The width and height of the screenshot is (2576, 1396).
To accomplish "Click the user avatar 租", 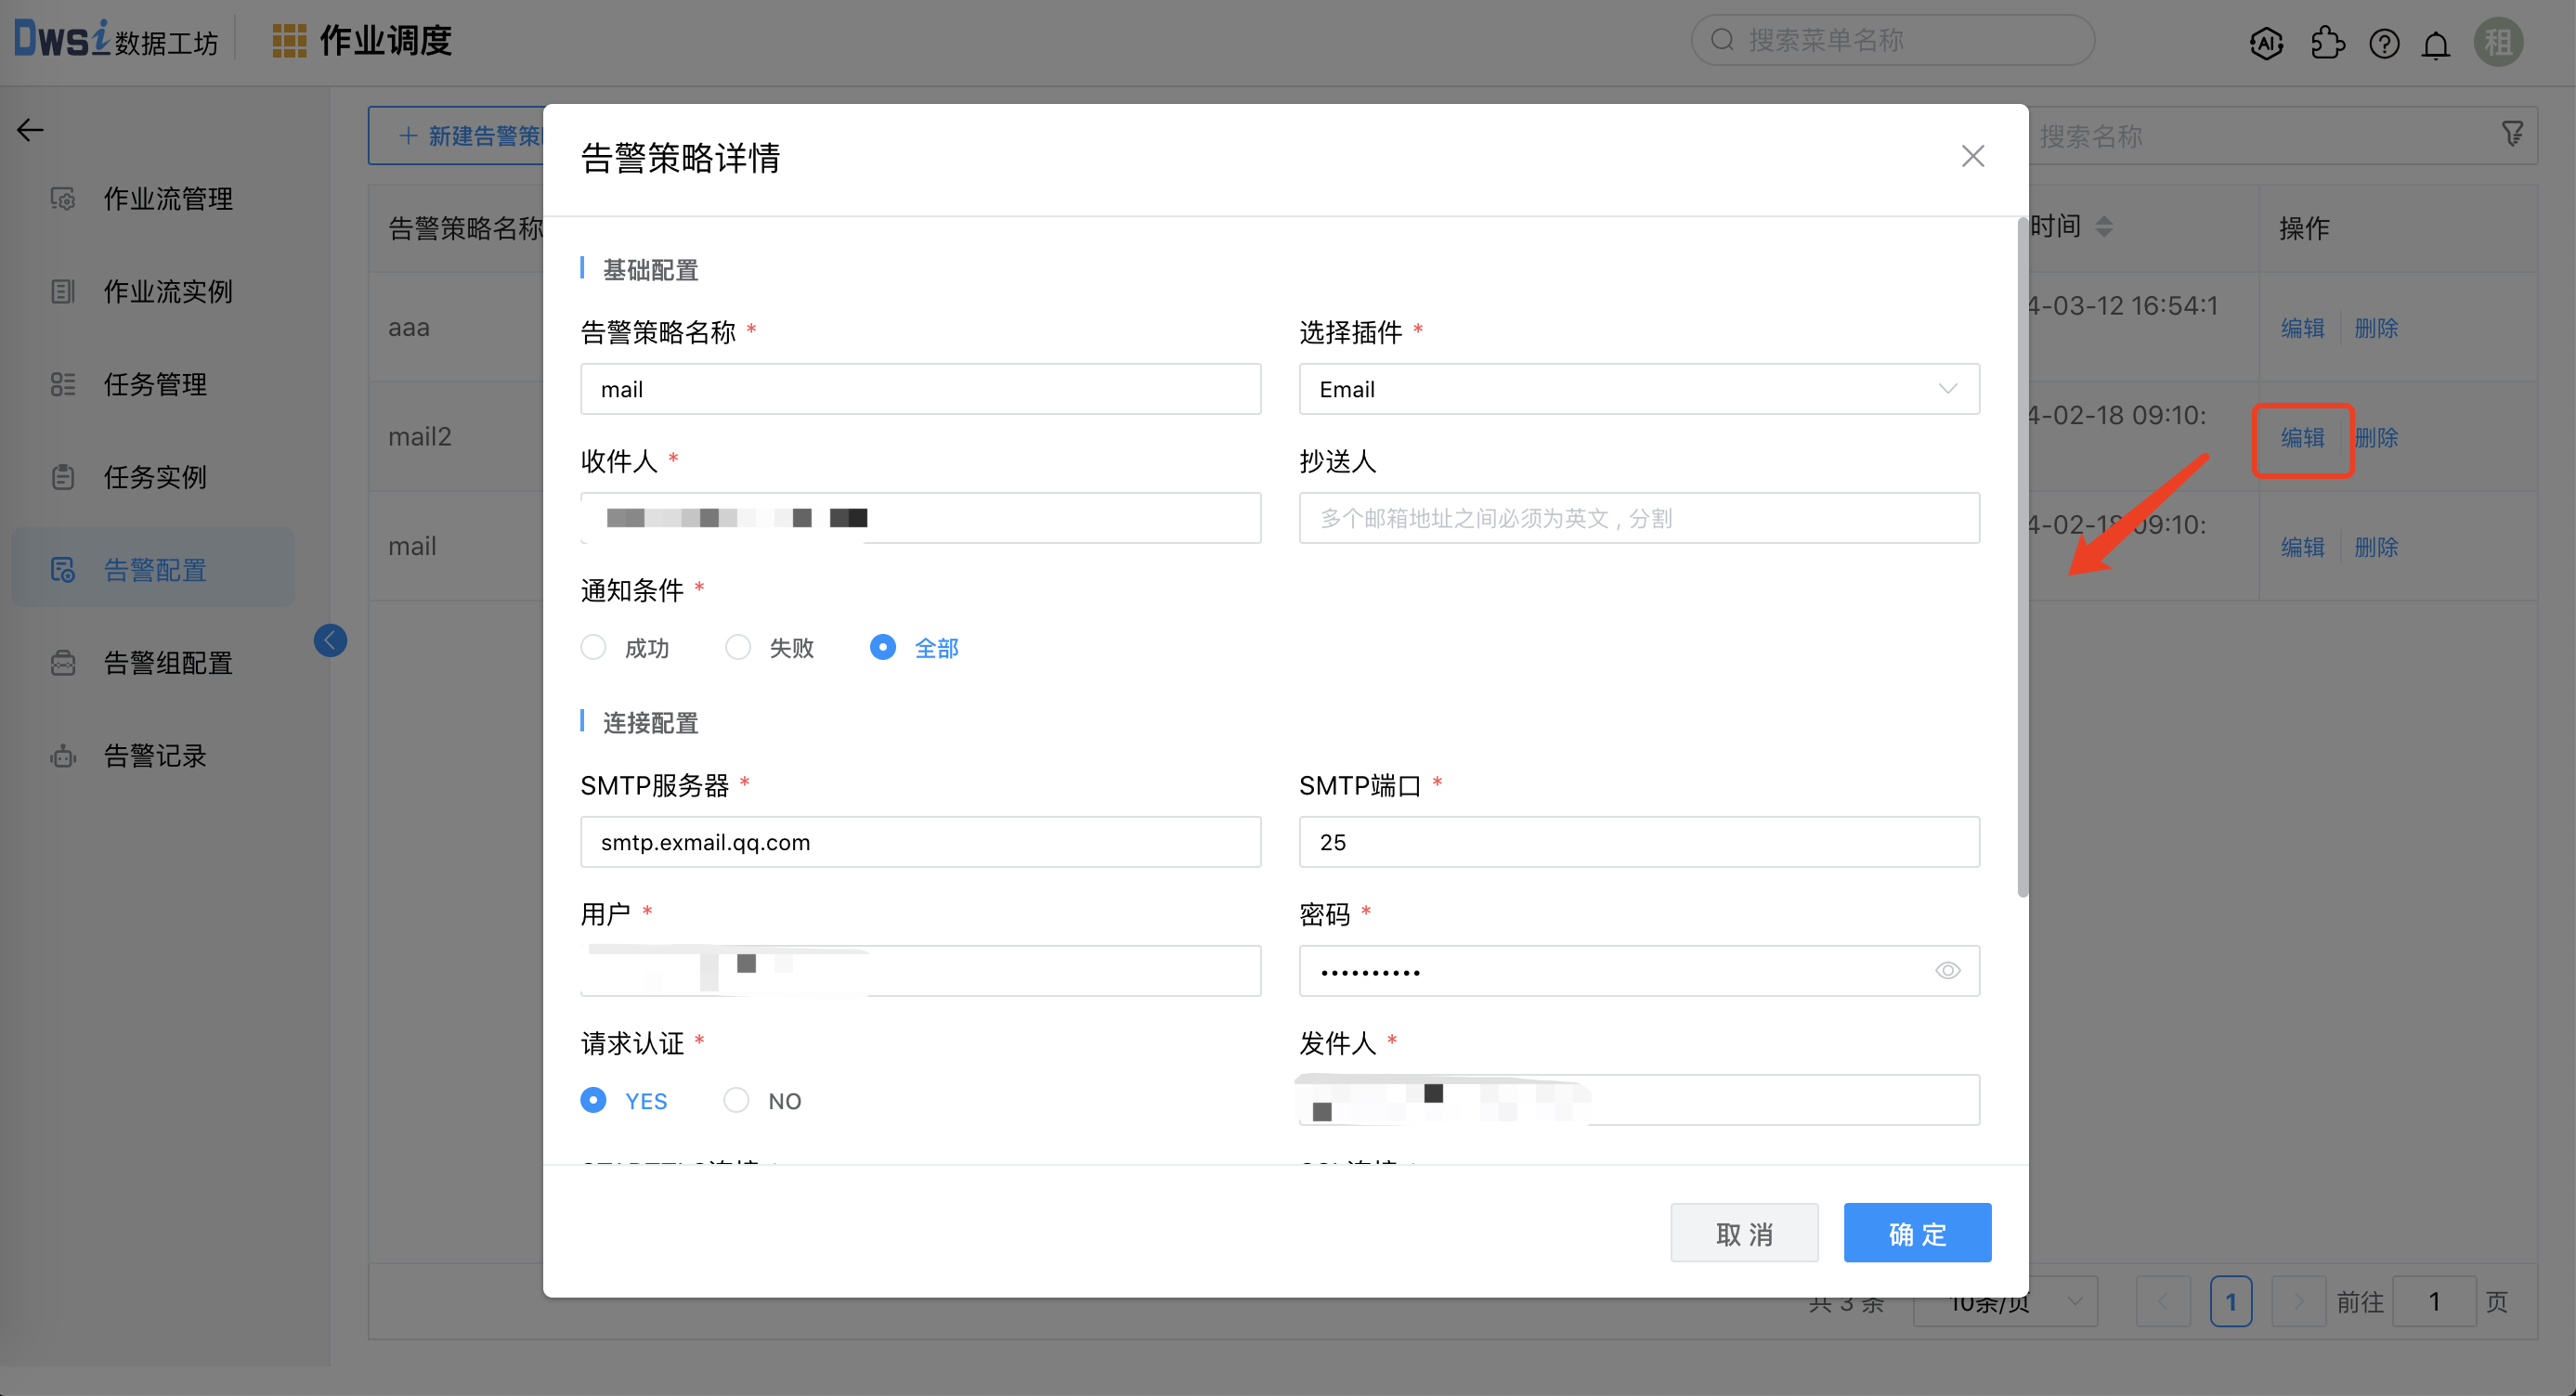I will pyautogui.click(x=2497, y=43).
